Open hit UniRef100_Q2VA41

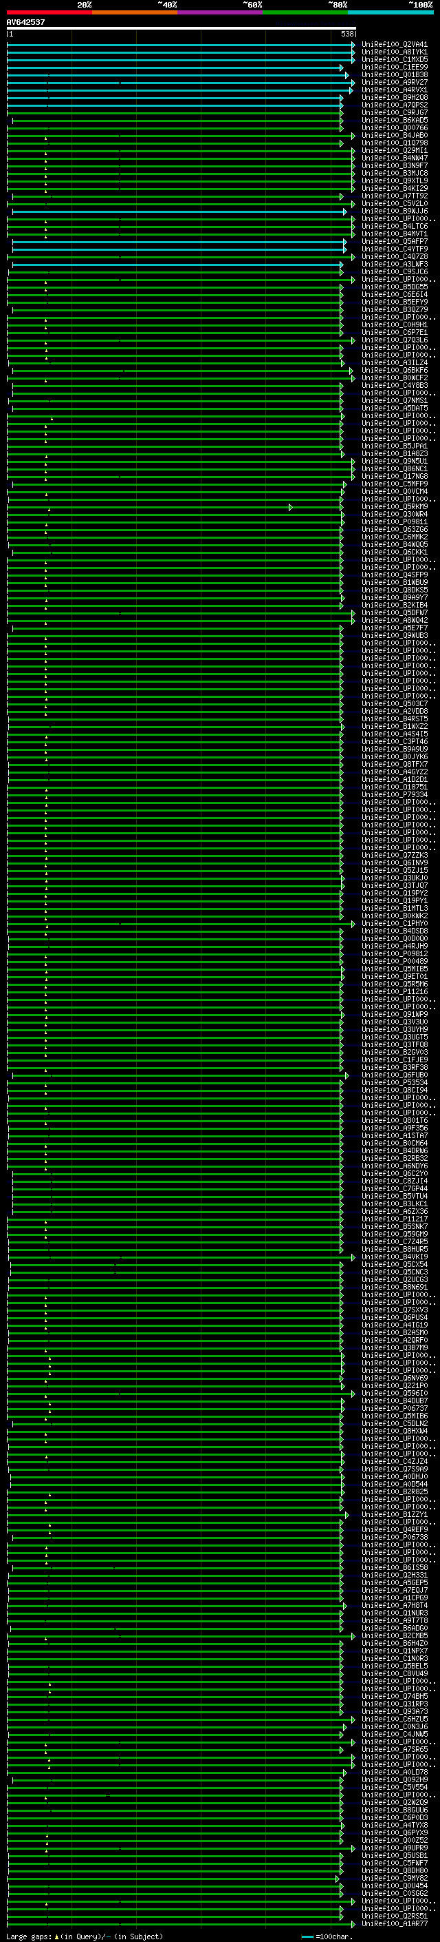[x=395, y=45]
